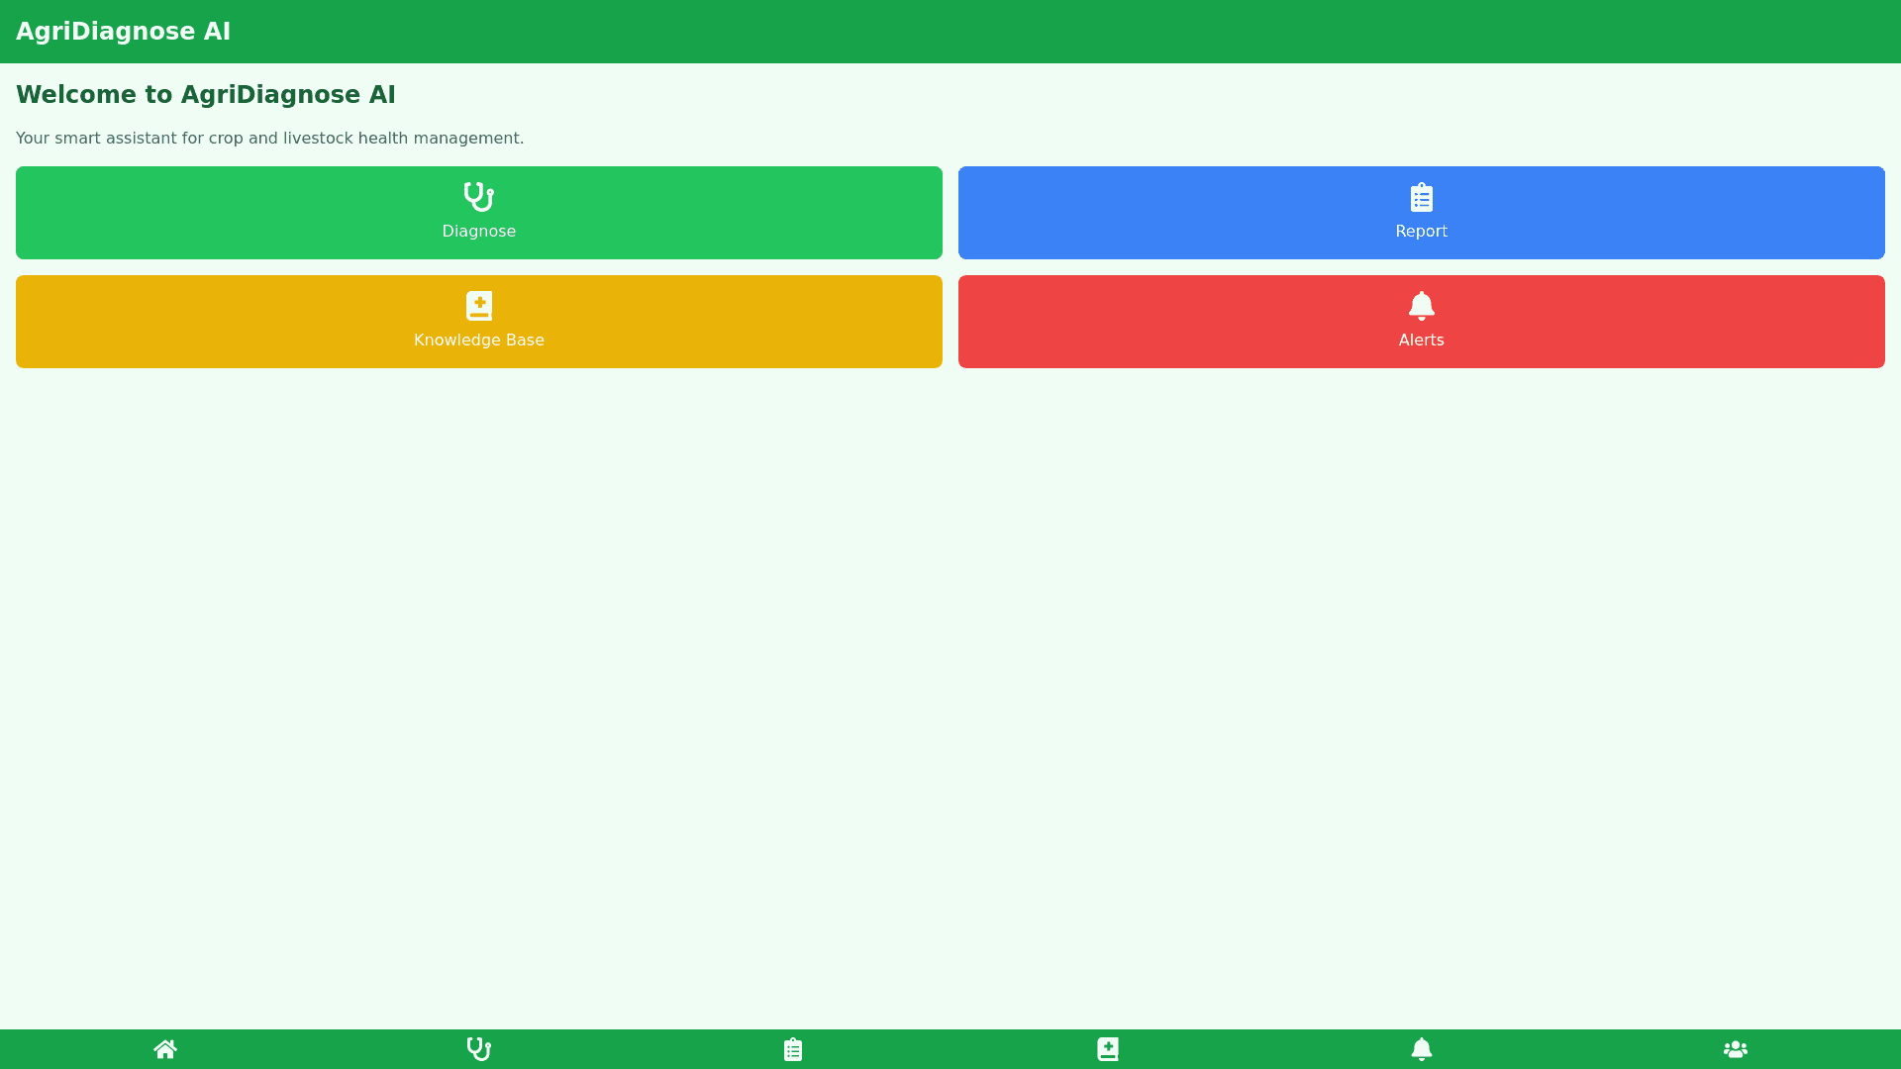The height and width of the screenshot is (1069, 1901).
Task: Open the yellow Knowledge Base label
Action: coord(479,340)
